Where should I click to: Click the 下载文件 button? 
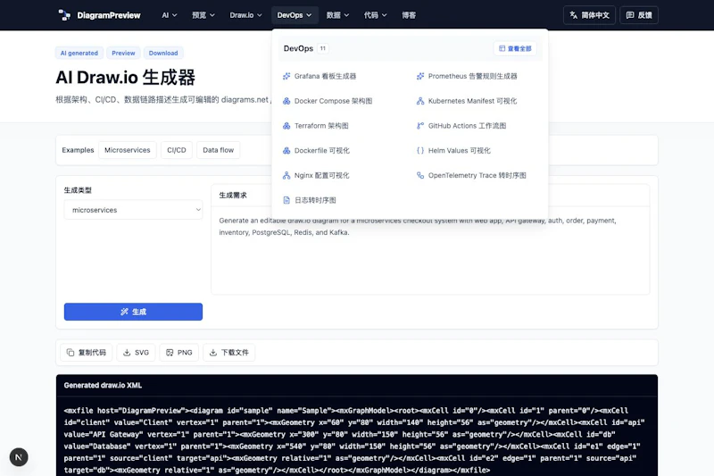[x=229, y=353]
